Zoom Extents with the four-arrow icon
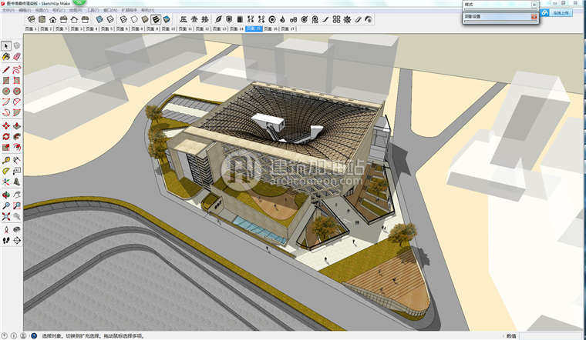586x340 pixels. tap(6, 216)
